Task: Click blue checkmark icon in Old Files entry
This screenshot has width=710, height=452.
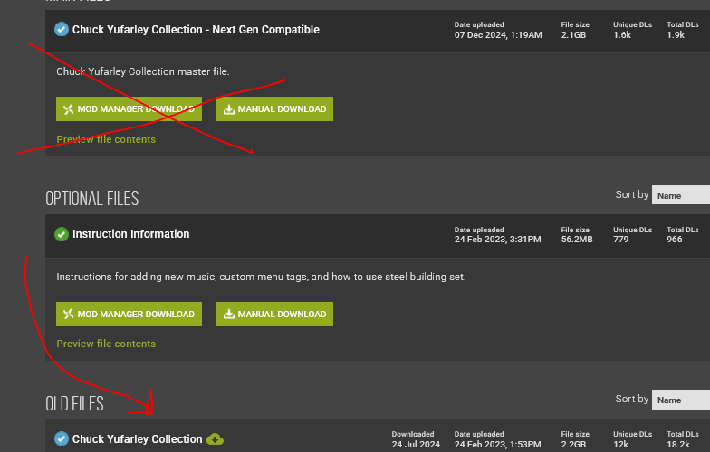Action: [62, 439]
